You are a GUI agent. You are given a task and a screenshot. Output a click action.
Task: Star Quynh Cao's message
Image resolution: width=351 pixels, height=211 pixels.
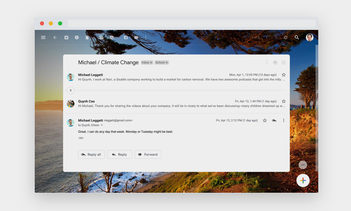click(x=284, y=101)
